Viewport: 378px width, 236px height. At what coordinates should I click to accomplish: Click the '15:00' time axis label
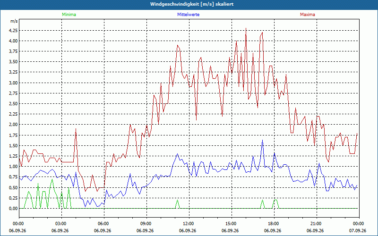coord(230,224)
